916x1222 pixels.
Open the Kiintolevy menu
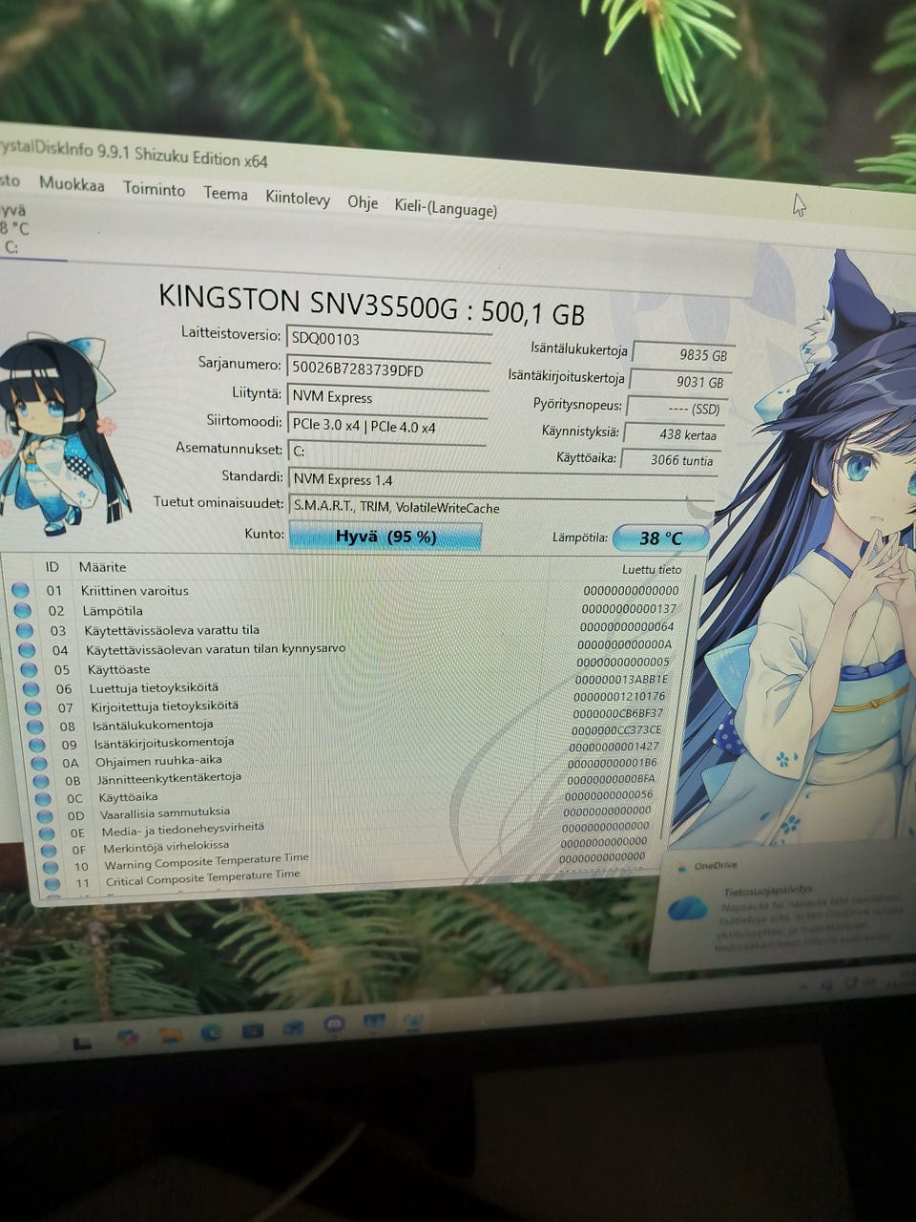tap(298, 199)
